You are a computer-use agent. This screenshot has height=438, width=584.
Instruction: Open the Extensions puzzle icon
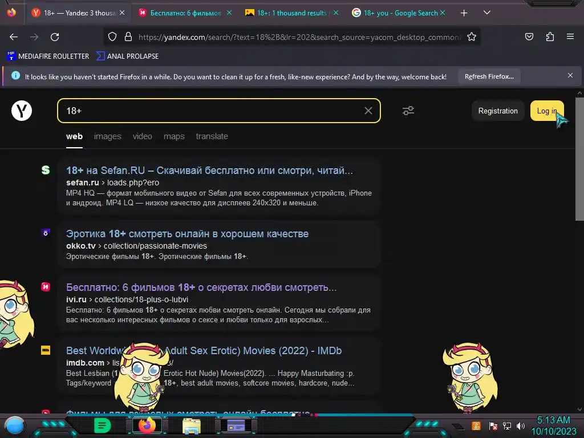point(550,36)
